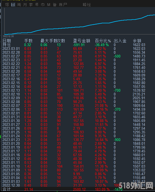The width and height of the screenshot is (155, 192).
Task: Click balance 1655.46 on 2023.01.31
Action: (139, 117)
